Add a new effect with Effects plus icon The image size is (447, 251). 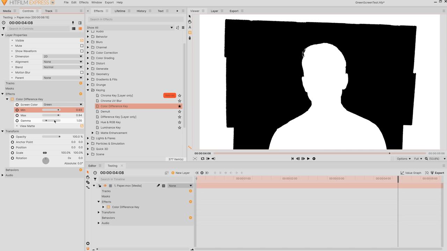click(x=81, y=94)
